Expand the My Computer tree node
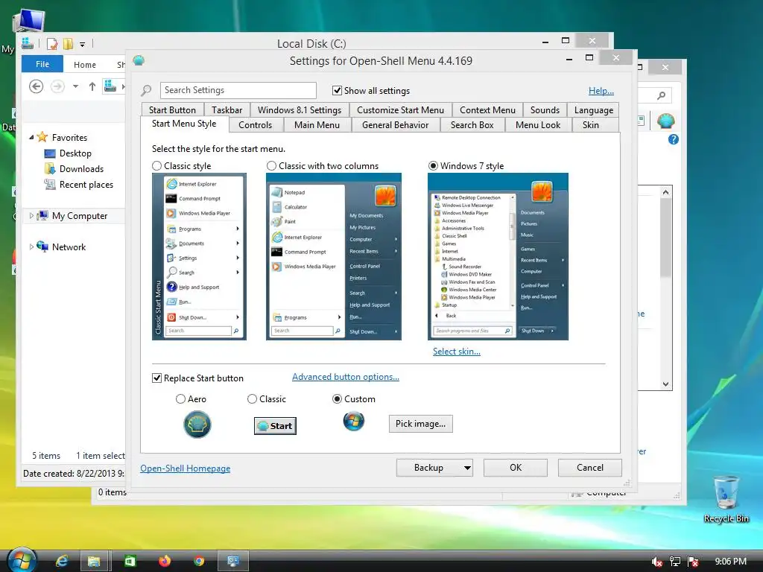This screenshot has width=763, height=572. pos(31,215)
